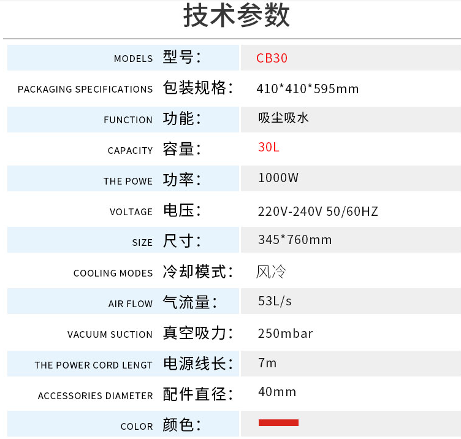Click the red color swatch bar
The image size is (461, 439).
point(278,422)
